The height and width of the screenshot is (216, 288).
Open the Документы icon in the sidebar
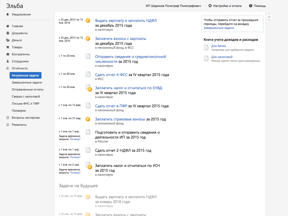[x=8, y=33]
